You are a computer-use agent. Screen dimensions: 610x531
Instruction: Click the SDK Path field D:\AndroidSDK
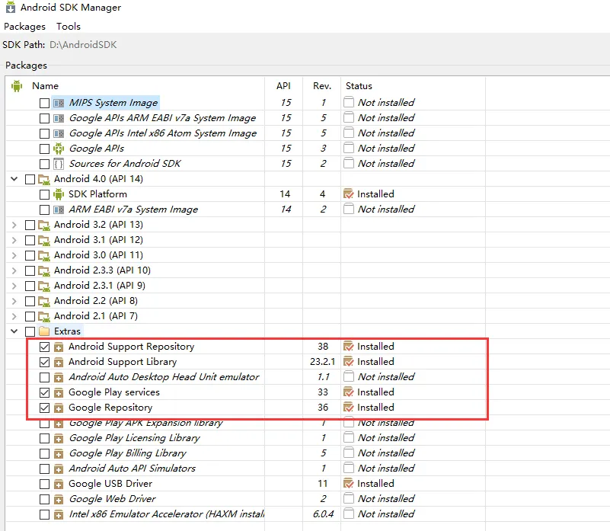click(83, 45)
